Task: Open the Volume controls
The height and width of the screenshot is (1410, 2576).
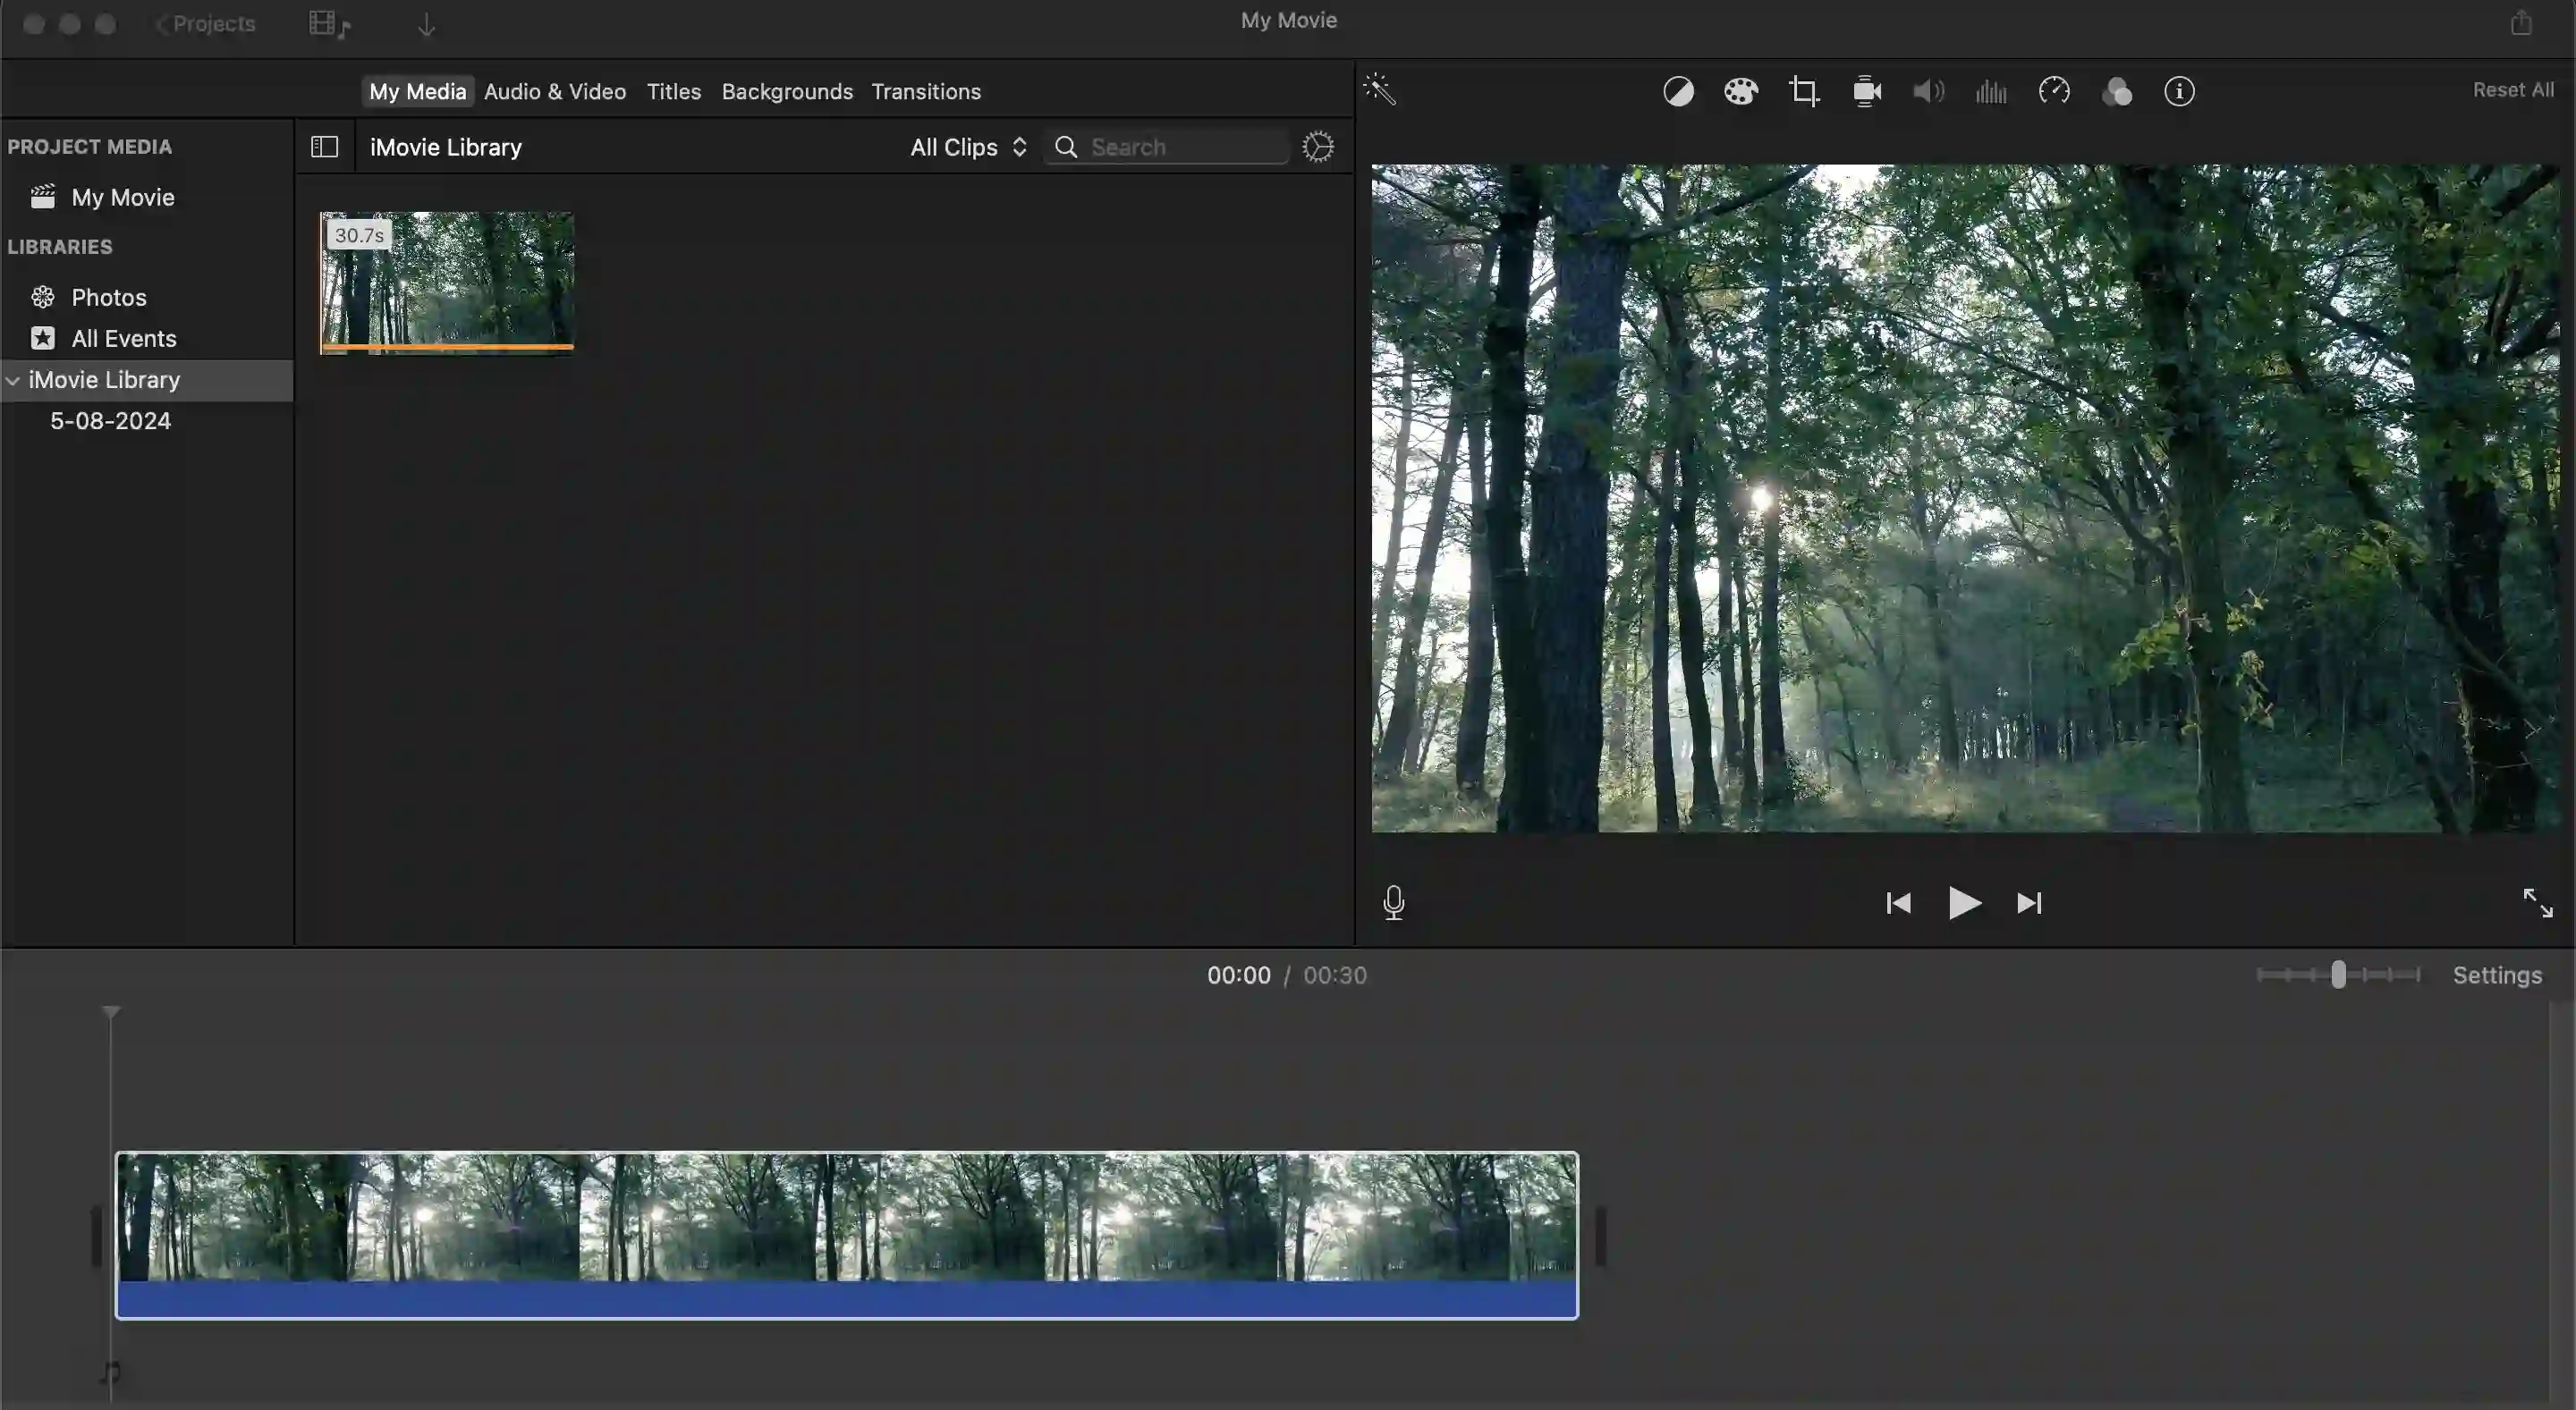Action: 1928,91
